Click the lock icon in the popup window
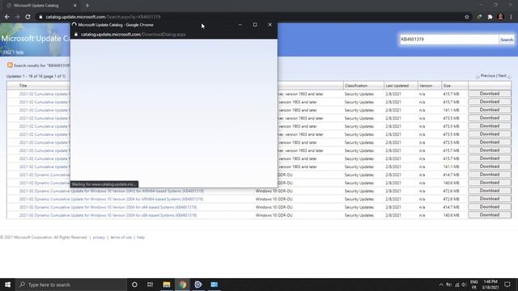This screenshot has width=518, height=291. click(x=76, y=34)
